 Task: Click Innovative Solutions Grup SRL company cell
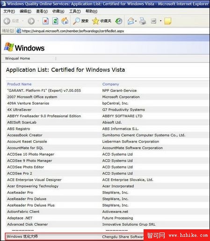point(129,225)
